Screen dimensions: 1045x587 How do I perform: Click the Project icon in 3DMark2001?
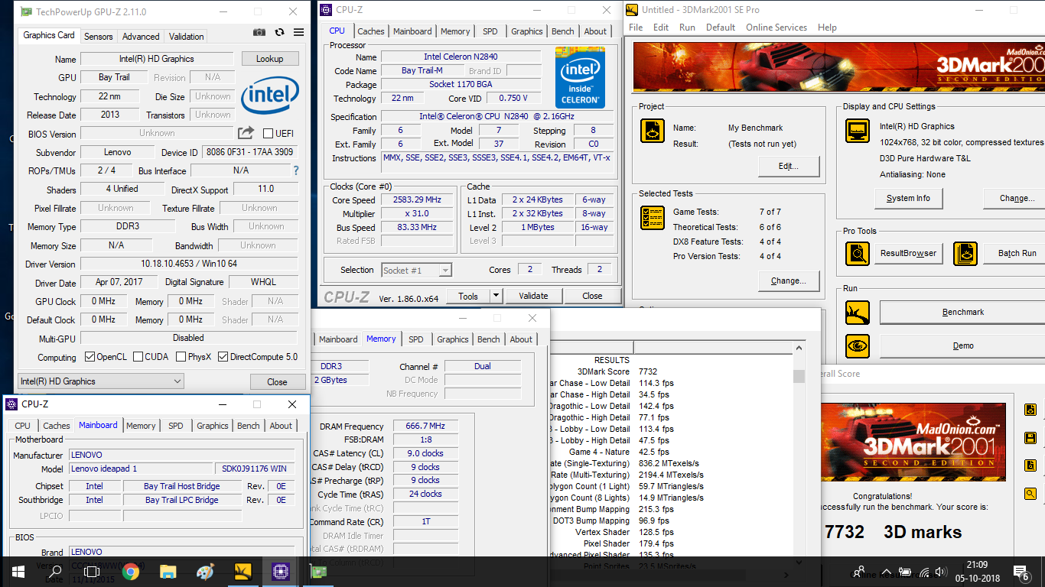652,131
